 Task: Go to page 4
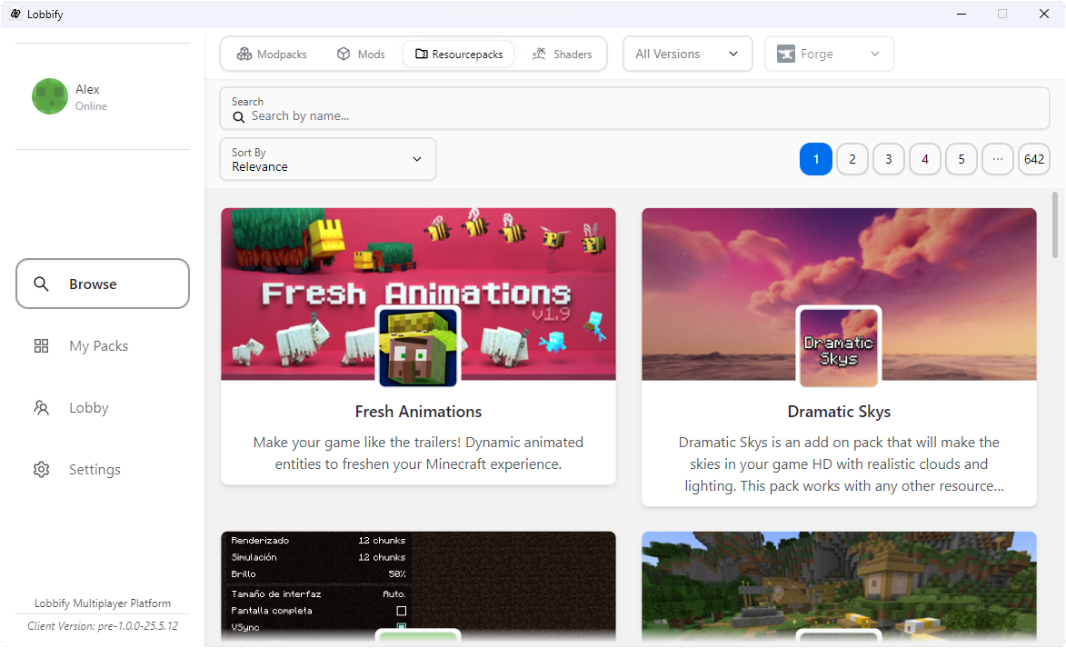click(x=925, y=159)
